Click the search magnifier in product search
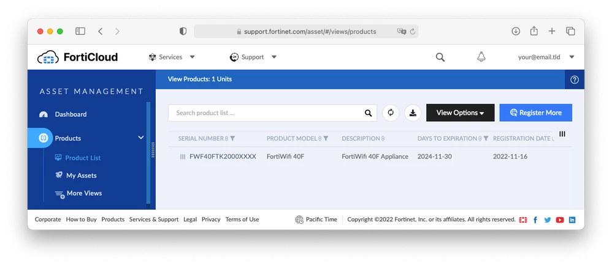 tap(368, 113)
